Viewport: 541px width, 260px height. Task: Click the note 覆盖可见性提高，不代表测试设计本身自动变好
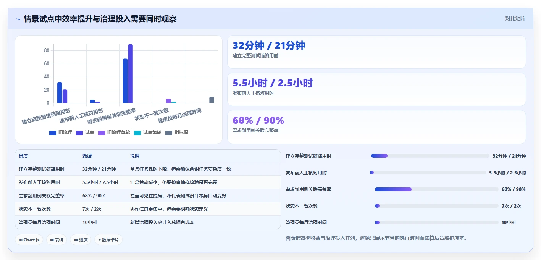pyautogui.click(x=178, y=196)
